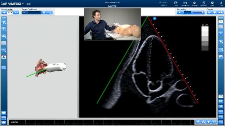Click lowest bottom-left Sim panel icon
The height and width of the screenshot is (126, 225).
click(4, 122)
